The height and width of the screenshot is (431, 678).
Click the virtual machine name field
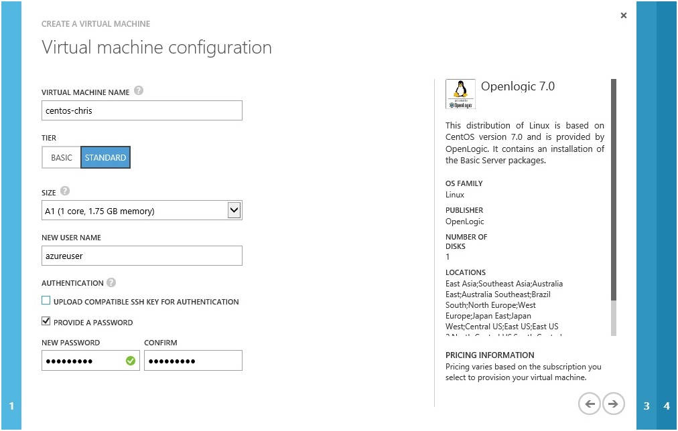[142, 110]
